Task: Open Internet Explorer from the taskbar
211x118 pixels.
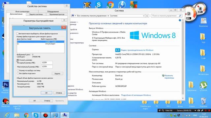Action: pos(7,115)
